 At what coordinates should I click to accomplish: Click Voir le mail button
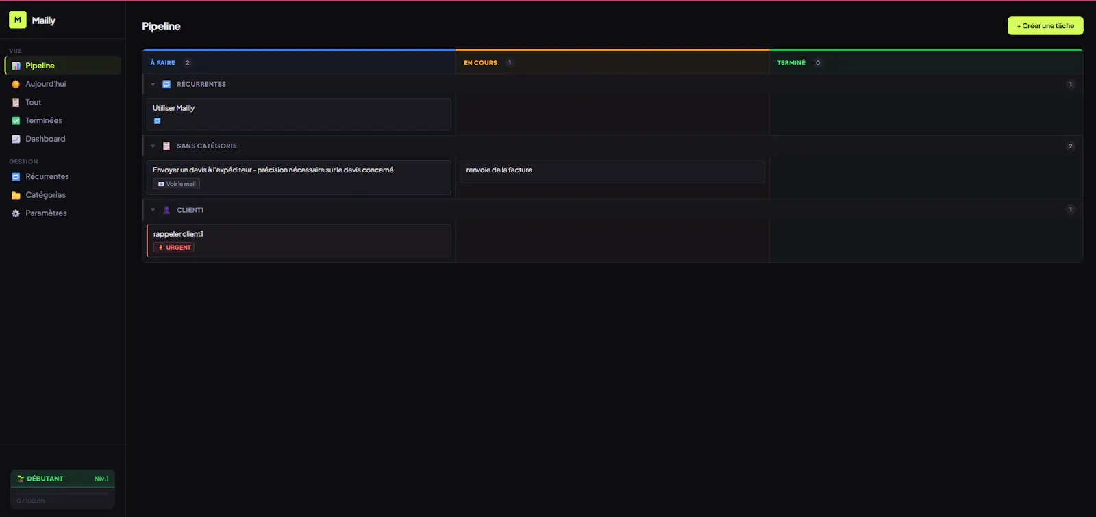[177, 184]
